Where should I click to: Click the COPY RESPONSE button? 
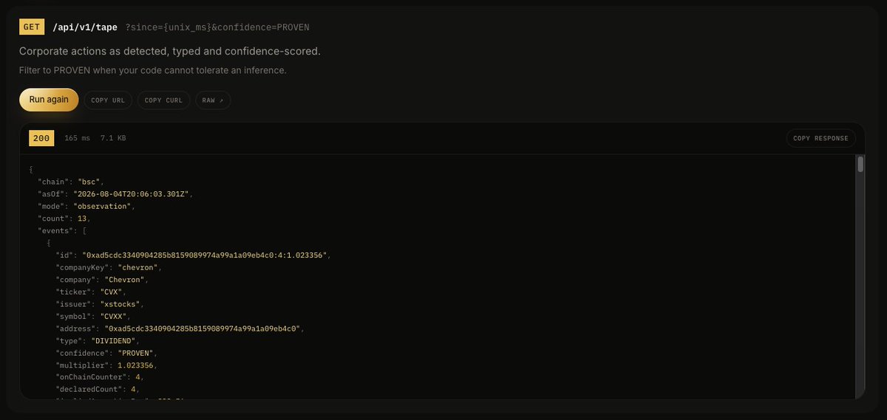[x=820, y=138]
